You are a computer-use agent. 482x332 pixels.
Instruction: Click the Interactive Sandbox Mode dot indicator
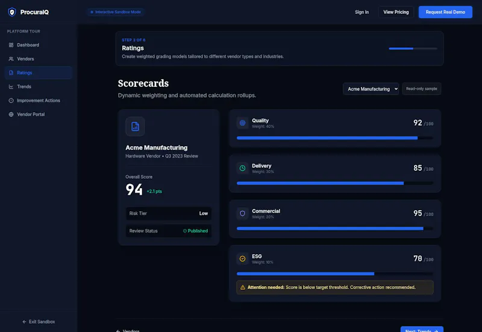click(92, 12)
